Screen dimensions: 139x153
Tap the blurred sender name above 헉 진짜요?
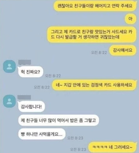click(25, 62)
